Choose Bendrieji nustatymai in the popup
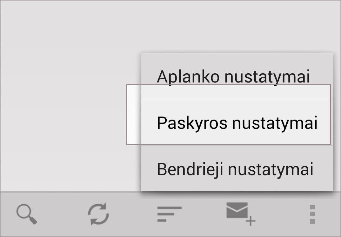 click(235, 169)
